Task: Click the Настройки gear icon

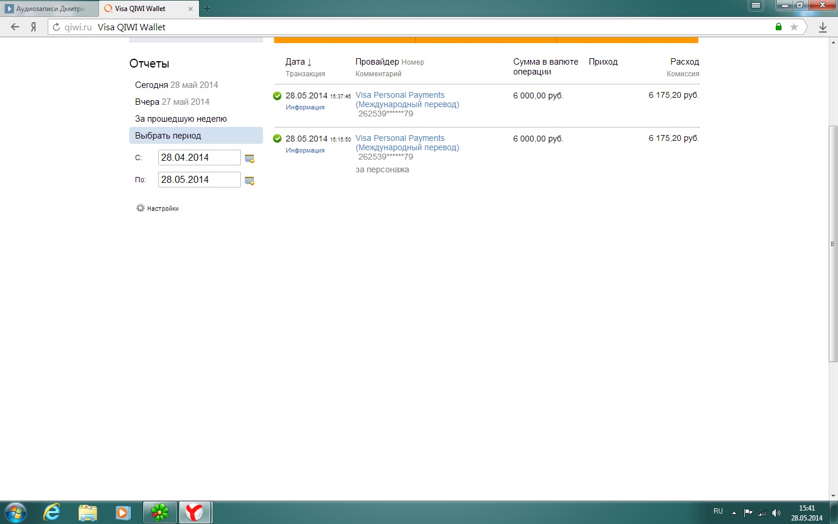Action: pos(140,208)
